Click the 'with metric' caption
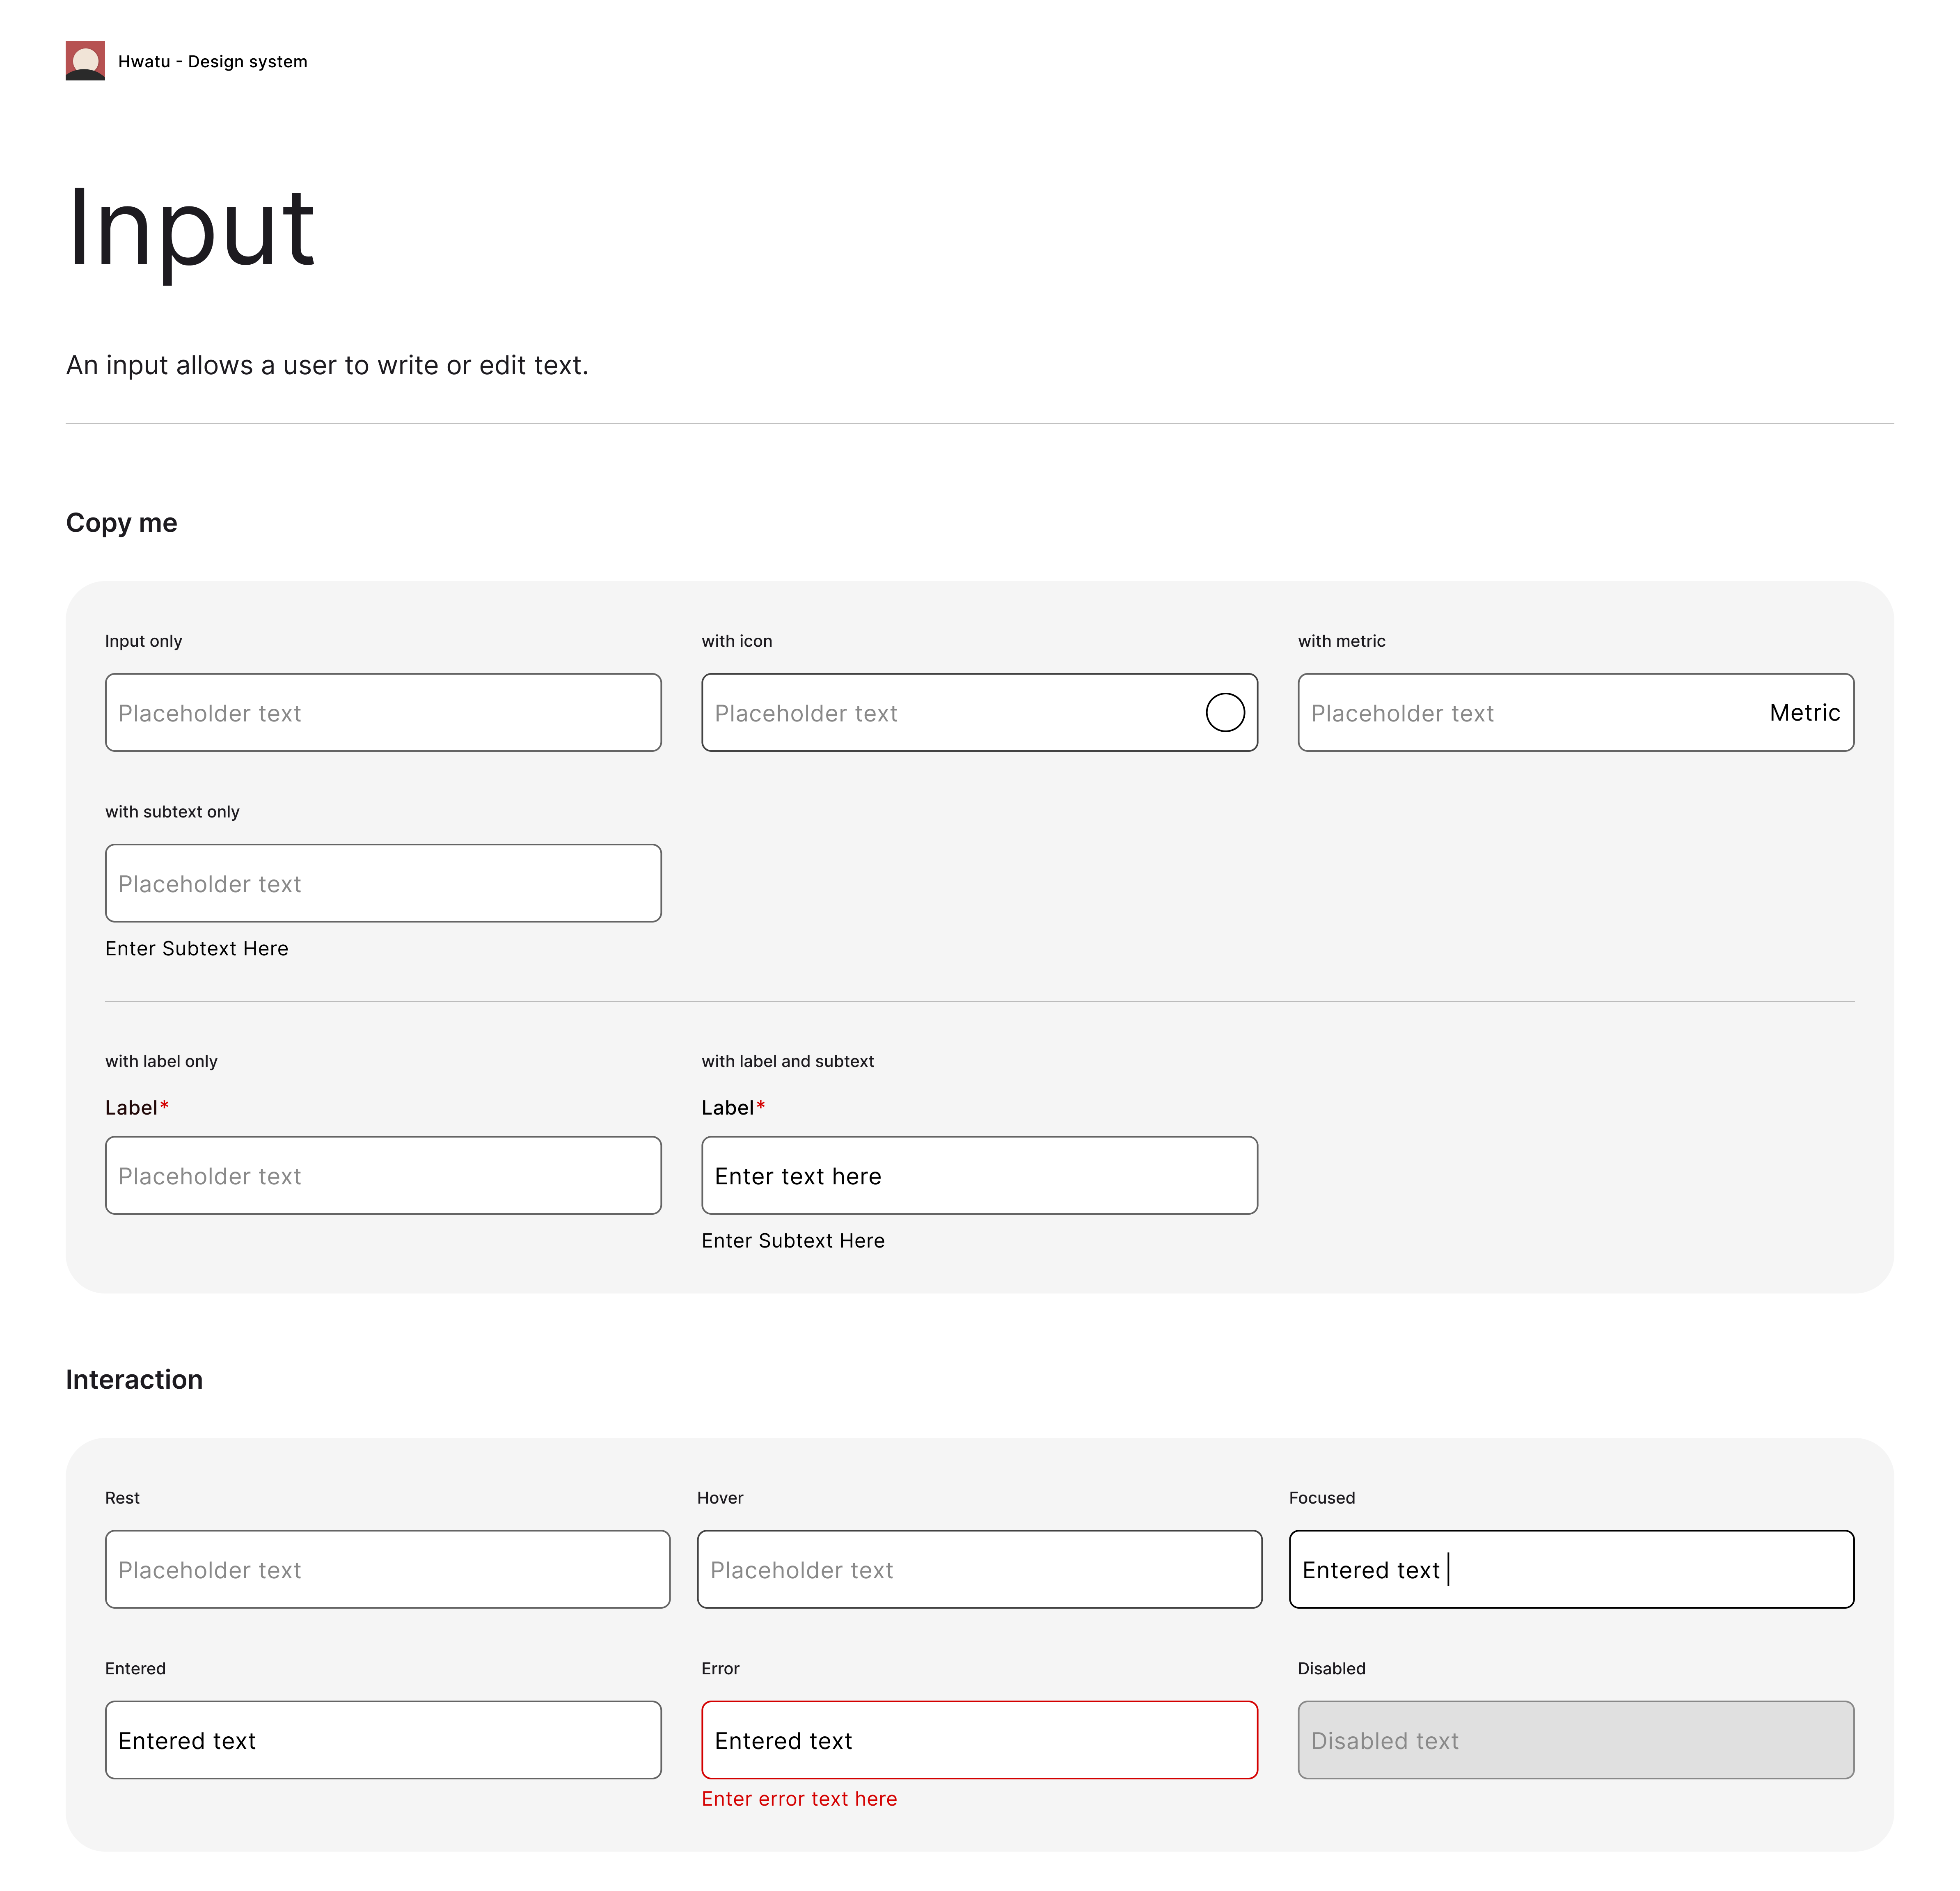The image size is (1960, 1891). 1342,641
